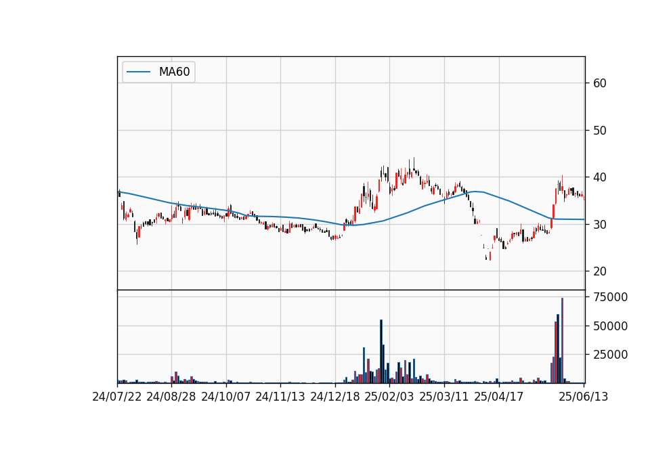The height and width of the screenshot is (467, 650).
Task: Click the tall volume bar peaking near 55000 before 25/02/03
Action: tap(381, 351)
